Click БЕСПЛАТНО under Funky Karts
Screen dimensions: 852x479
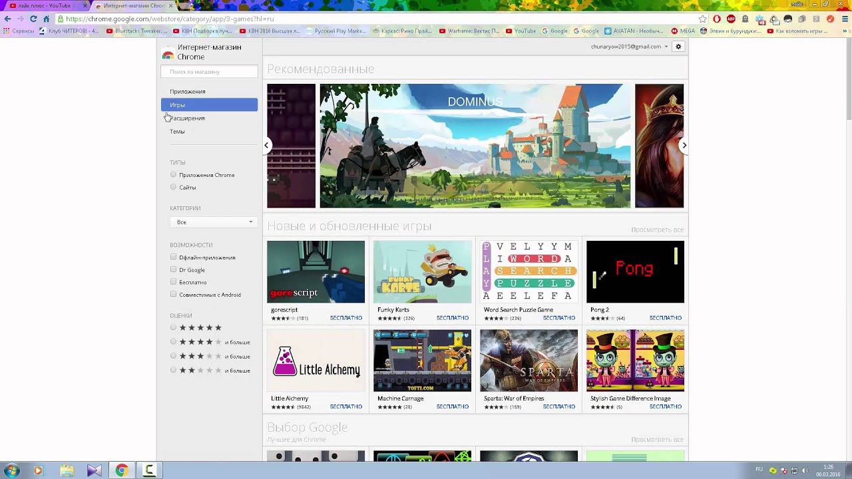pos(453,318)
